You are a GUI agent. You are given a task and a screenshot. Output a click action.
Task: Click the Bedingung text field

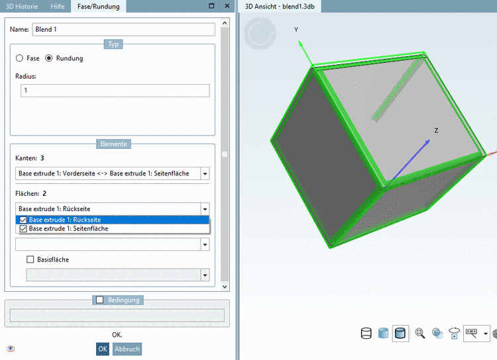click(117, 316)
